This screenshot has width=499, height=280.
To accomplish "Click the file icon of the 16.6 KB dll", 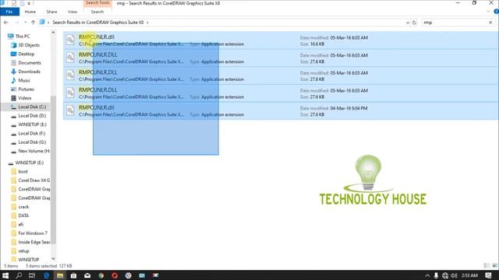I will pyautogui.click(x=70, y=40).
